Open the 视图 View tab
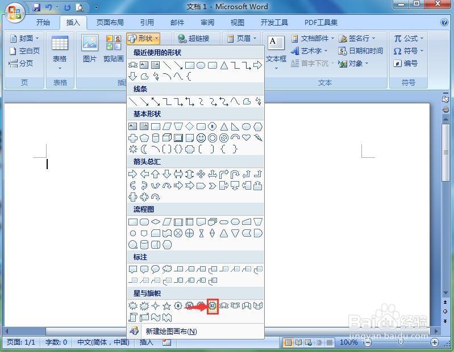This screenshot has height=352, width=454. tap(237, 22)
